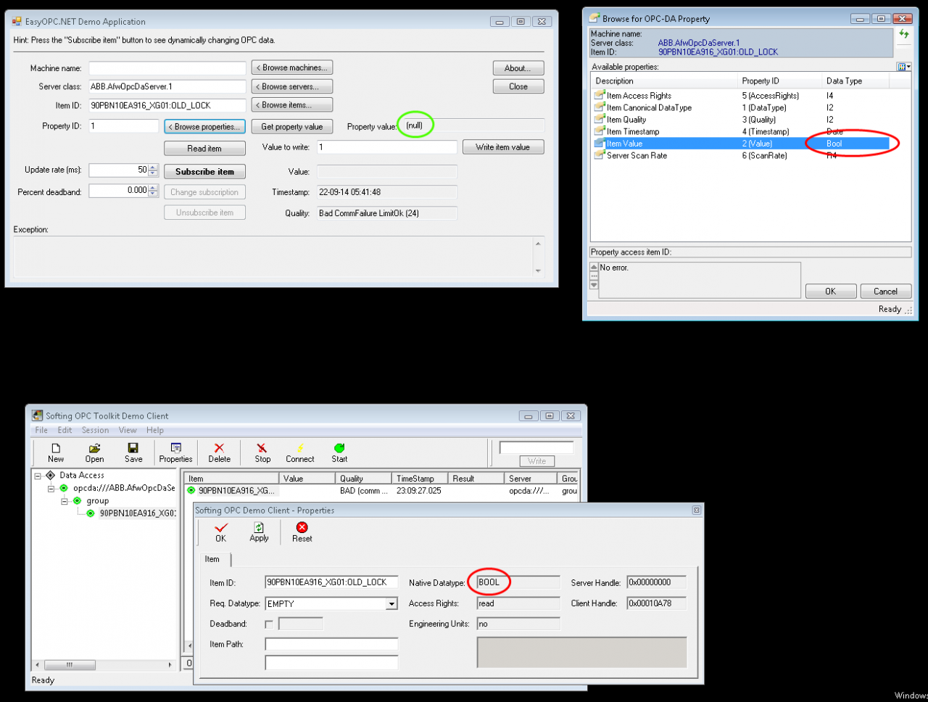Open Edit menu in Softing client
Screen dimensions: 928x702
[65, 430]
